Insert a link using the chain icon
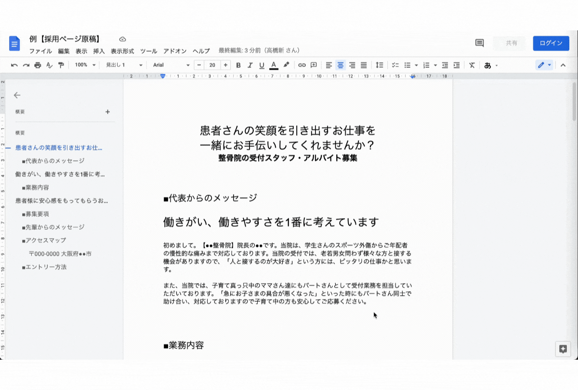Viewport: 578px width, 390px height. [x=302, y=65]
